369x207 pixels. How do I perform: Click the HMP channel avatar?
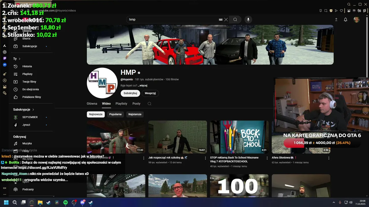pyautogui.click(x=102, y=83)
